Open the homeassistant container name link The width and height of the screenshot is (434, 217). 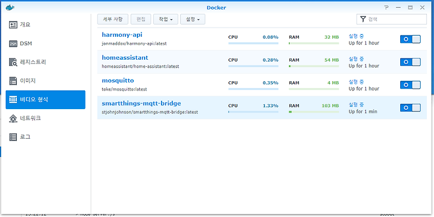[x=125, y=58]
